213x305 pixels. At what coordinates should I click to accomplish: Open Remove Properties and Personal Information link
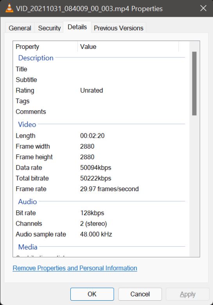click(75, 268)
